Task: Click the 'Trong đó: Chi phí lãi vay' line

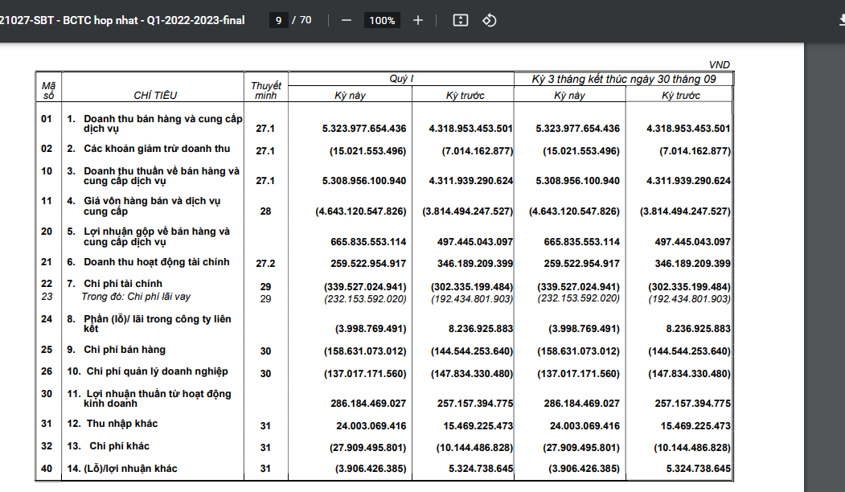Action: click(x=137, y=297)
